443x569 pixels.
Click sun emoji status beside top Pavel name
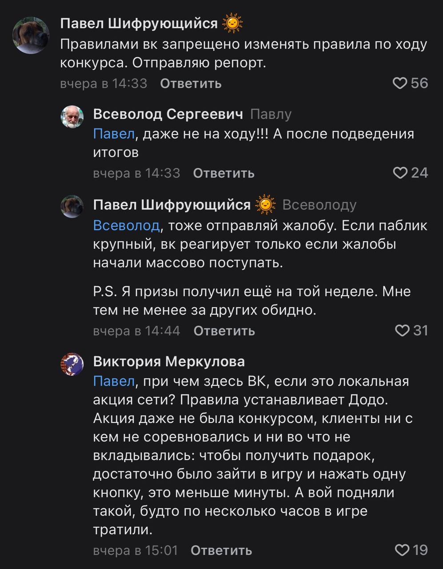point(232,24)
